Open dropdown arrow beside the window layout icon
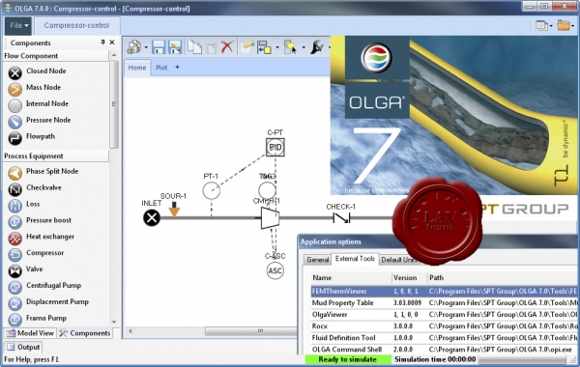 click(551, 26)
